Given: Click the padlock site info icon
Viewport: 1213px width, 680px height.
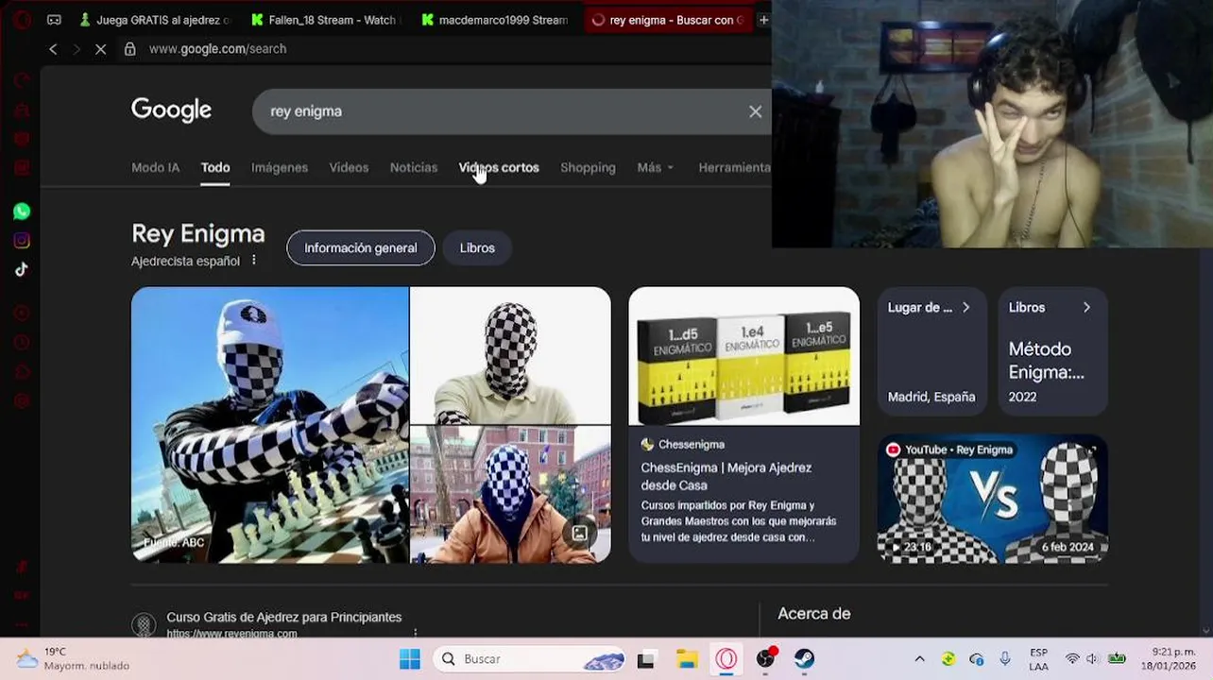Looking at the screenshot, I should [130, 49].
